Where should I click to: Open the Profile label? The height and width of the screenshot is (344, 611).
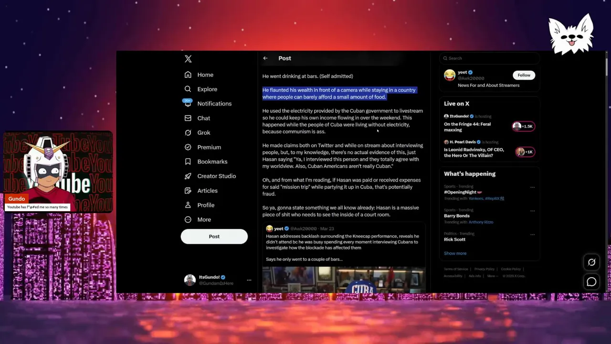pyautogui.click(x=206, y=205)
